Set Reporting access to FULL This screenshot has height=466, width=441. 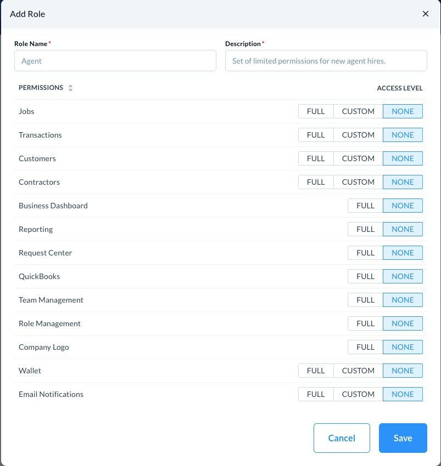pyautogui.click(x=365, y=229)
